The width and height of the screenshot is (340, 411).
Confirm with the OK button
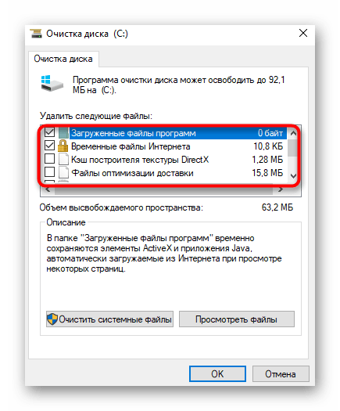click(217, 373)
